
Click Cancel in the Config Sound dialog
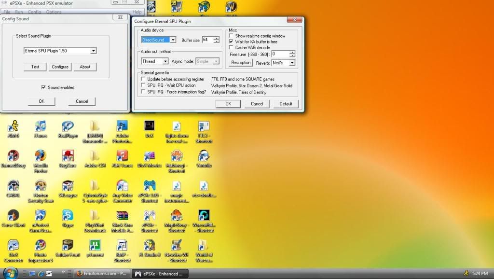(x=82, y=101)
